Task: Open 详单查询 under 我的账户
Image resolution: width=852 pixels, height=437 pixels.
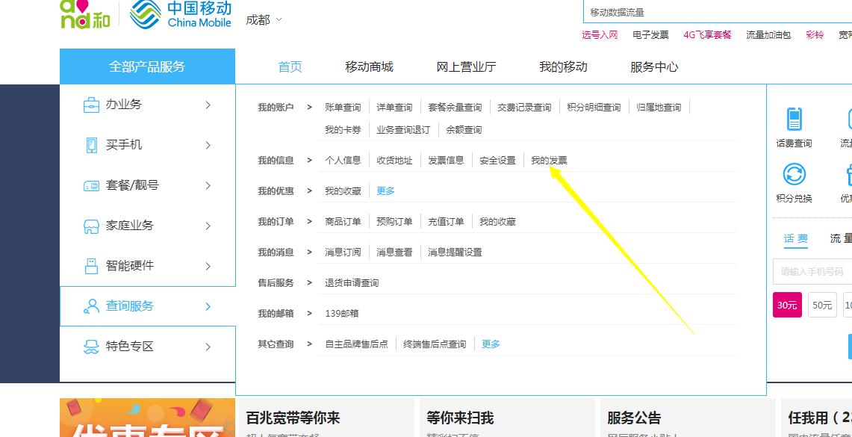Action: point(394,108)
